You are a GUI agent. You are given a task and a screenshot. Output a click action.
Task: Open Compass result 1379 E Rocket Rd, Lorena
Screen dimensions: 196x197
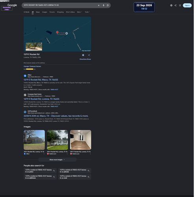(41, 99)
